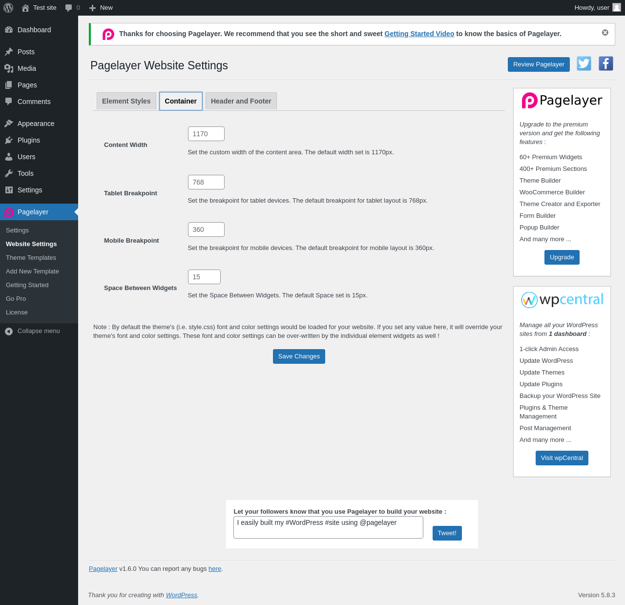Click the Plugins plug icon
The width and height of the screenshot is (625, 605).
9,140
